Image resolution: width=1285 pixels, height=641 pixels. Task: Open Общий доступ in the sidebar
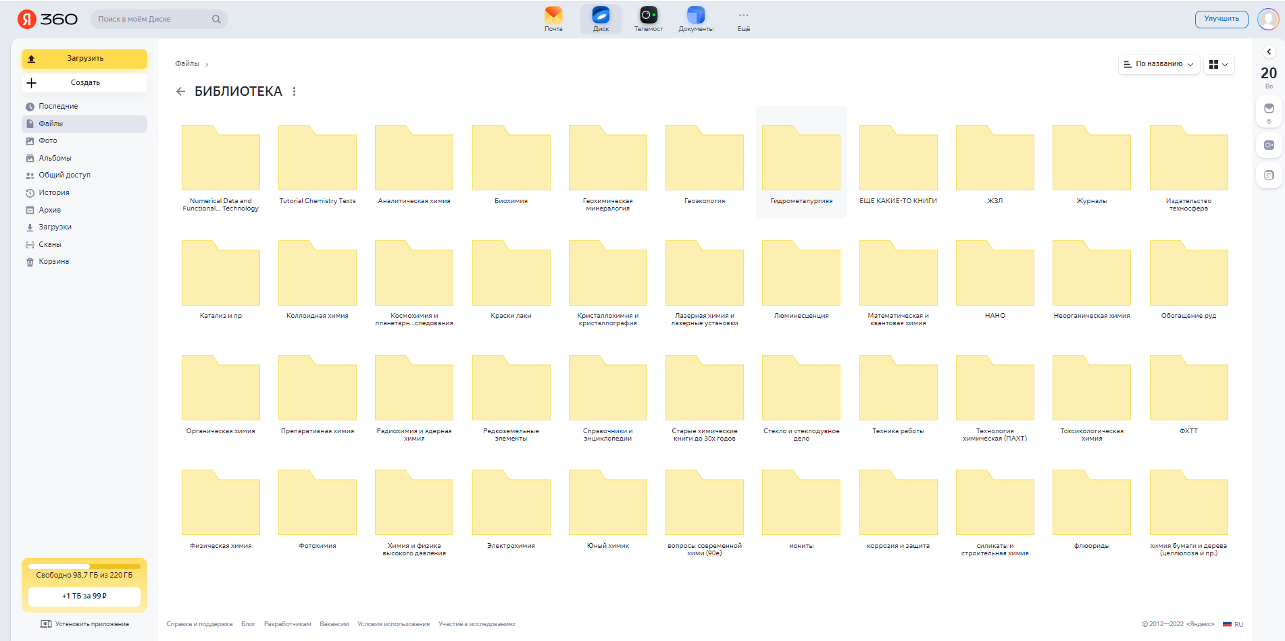point(84,175)
